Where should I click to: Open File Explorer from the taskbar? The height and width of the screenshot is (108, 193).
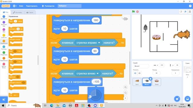[x=58, y=105]
